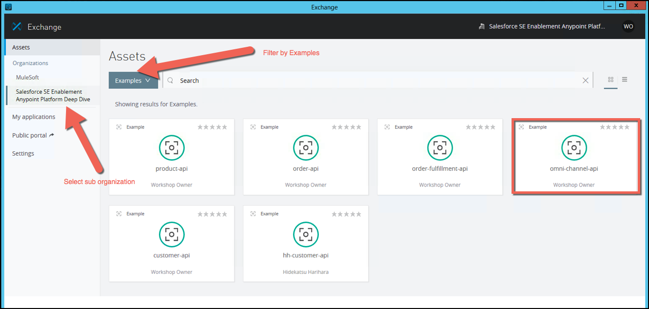Open the hh-customer-api asset name
This screenshot has width=649, height=309.
tap(306, 255)
